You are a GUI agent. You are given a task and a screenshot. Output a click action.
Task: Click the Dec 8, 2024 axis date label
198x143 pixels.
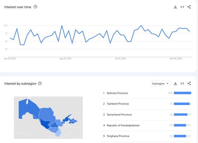click(120, 59)
